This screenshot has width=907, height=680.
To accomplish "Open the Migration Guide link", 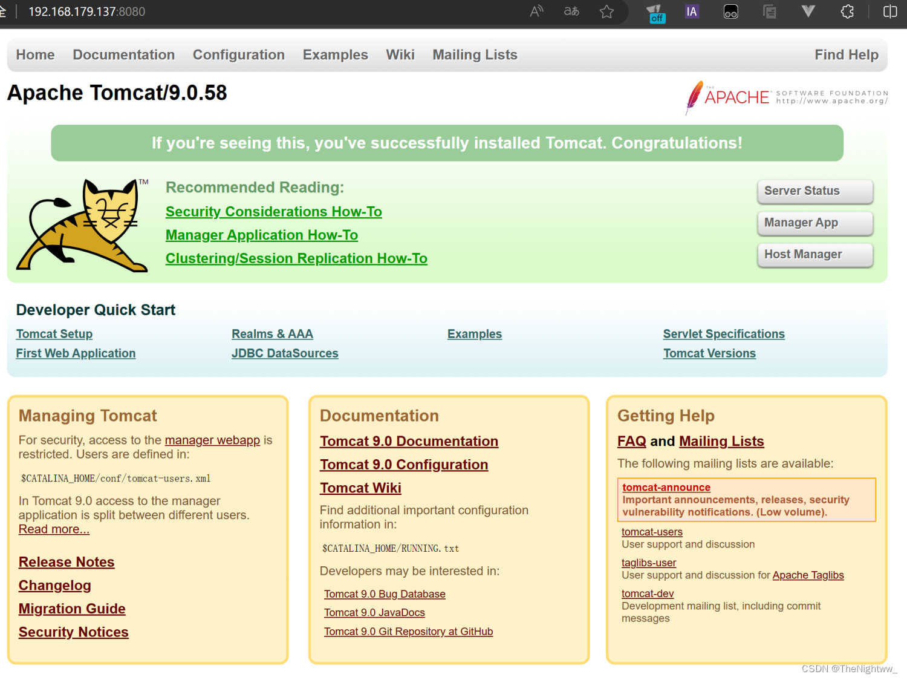I will click(72, 609).
